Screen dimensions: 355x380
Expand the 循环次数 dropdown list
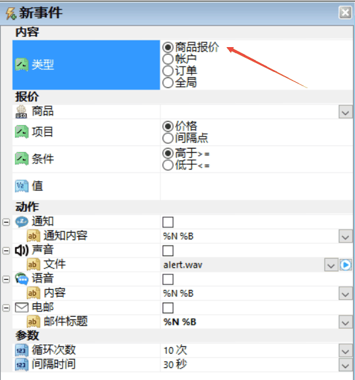click(346, 350)
